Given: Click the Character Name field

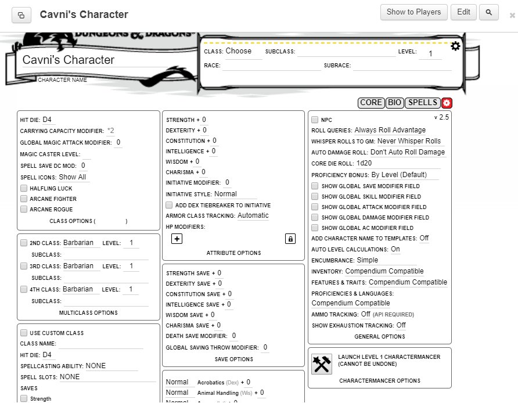Looking at the screenshot, I should (x=96, y=60).
